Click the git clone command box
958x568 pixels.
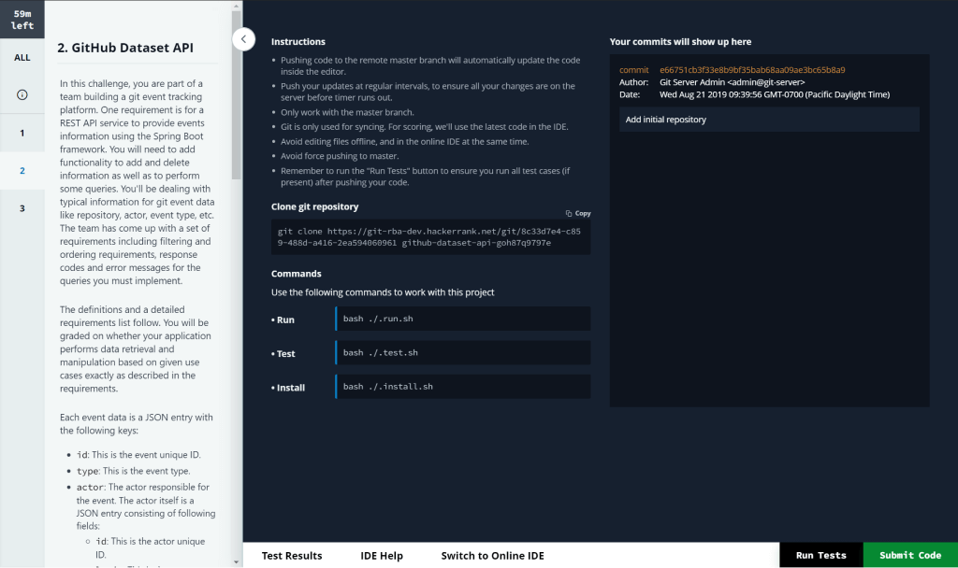pyautogui.click(x=430, y=237)
